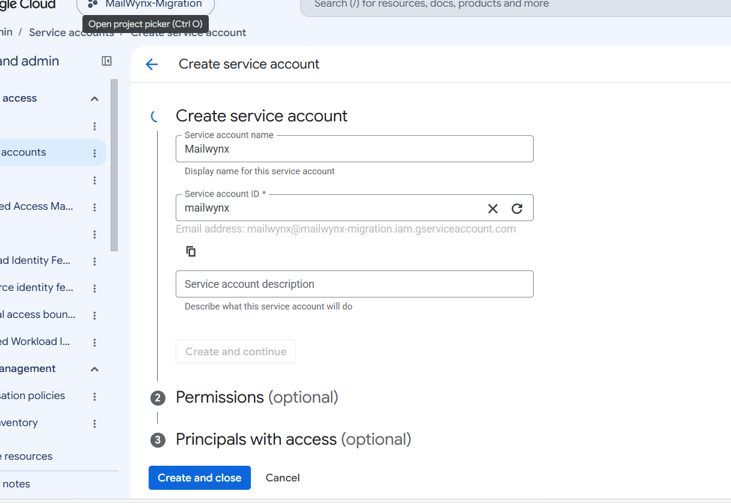Open al access boun... sidebar item
Viewport: 731px width, 503px height.
(x=38, y=314)
